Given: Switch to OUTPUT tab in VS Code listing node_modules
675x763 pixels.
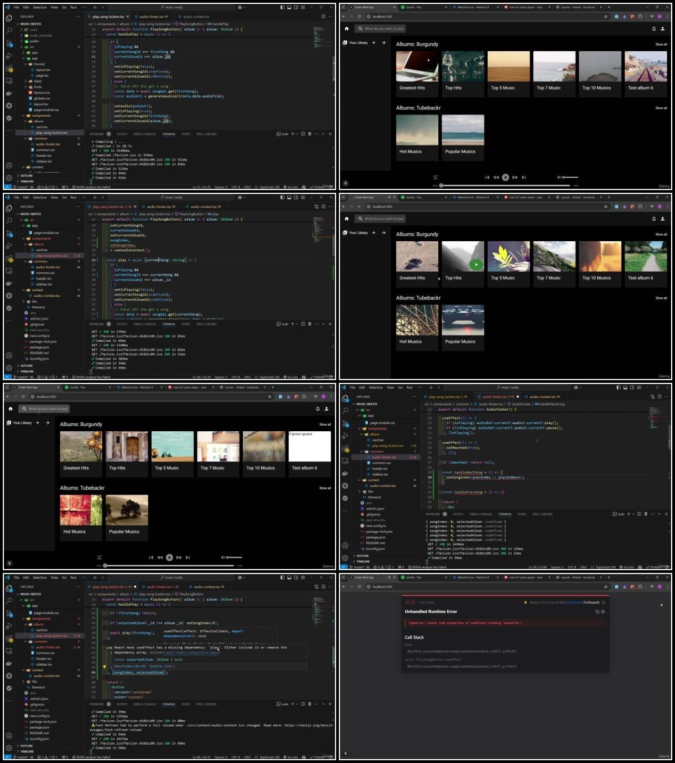Looking at the screenshot, I should pyautogui.click(x=122, y=134).
